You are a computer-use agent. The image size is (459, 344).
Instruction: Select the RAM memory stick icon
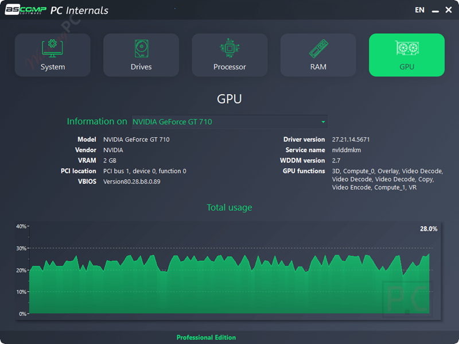tap(318, 48)
